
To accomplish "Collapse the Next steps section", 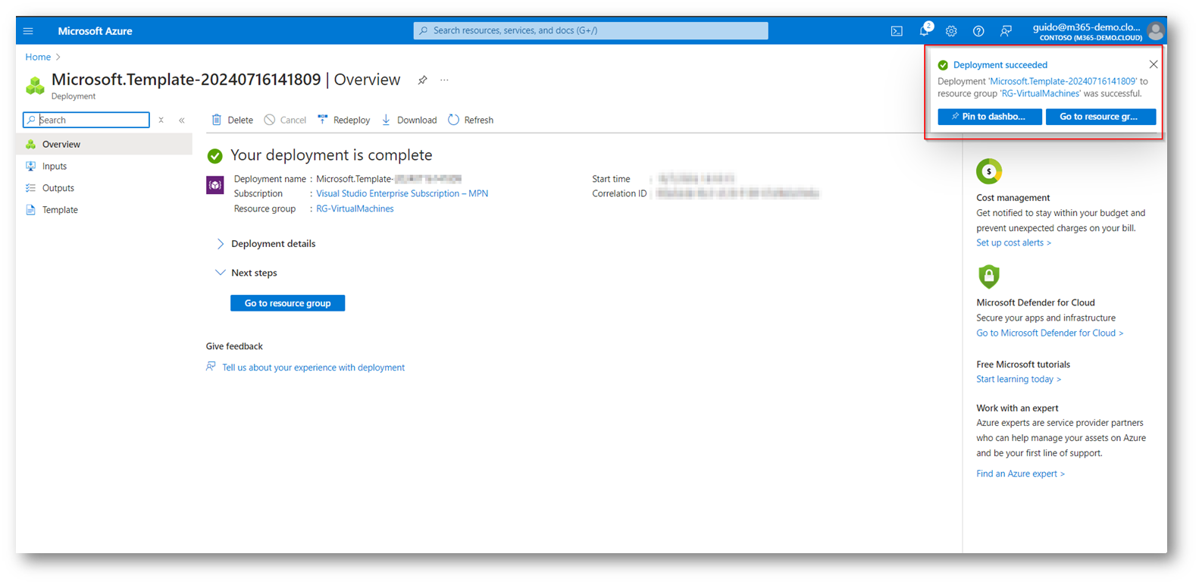I will pos(246,273).
